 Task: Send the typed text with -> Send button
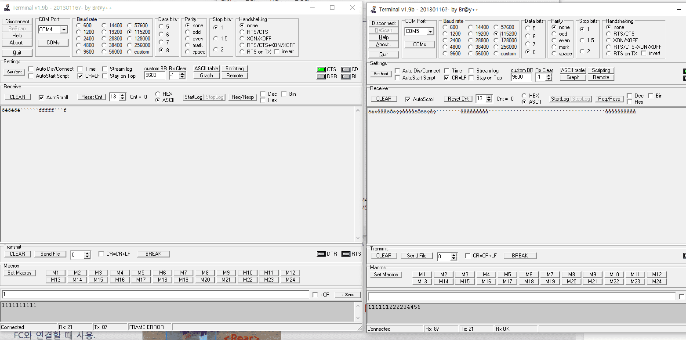348,295
